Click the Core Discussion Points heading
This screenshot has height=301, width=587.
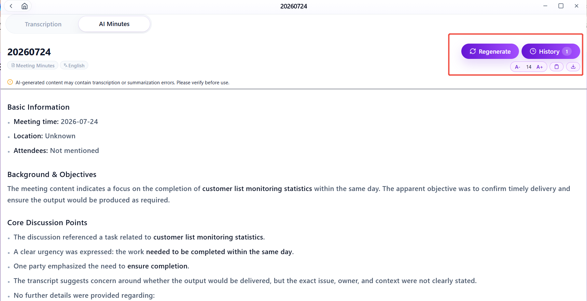click(47, 223)
